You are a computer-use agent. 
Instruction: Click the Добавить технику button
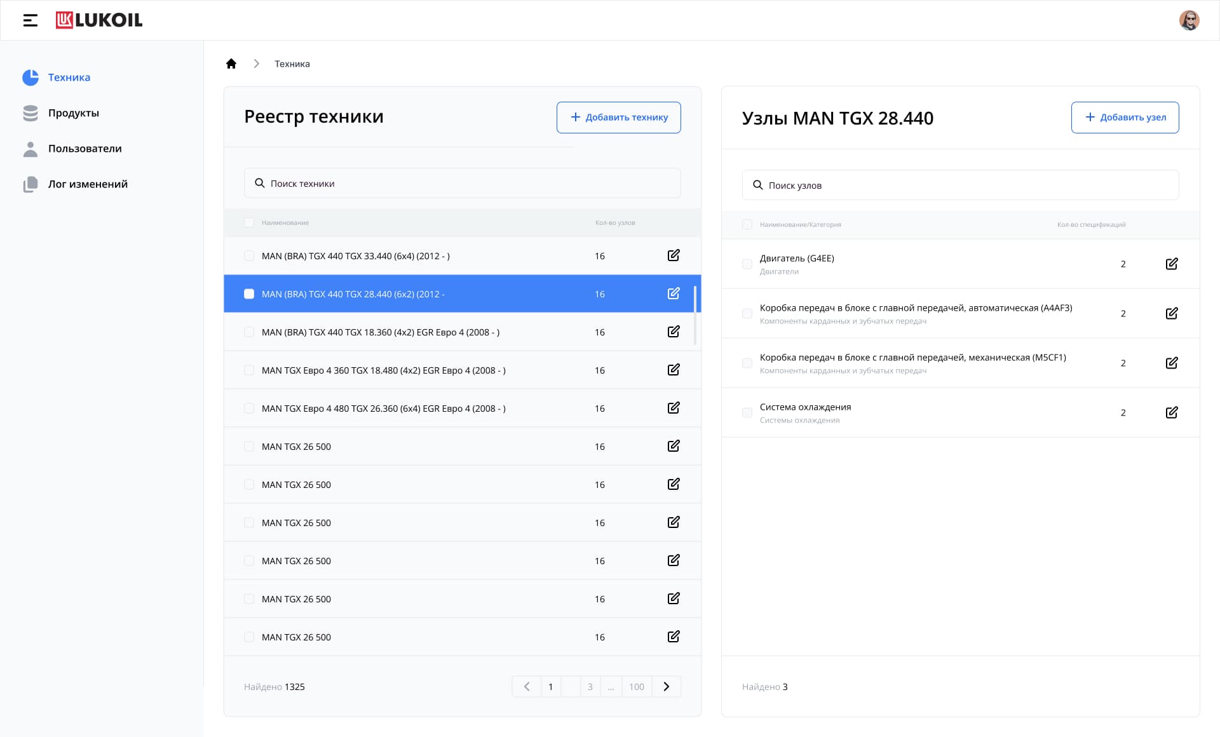point(619,118)
